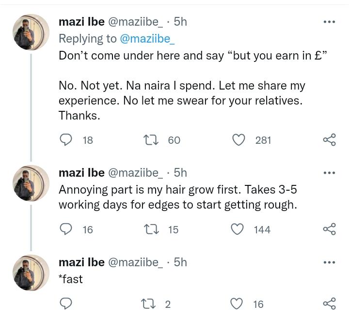This screenshot has width=349, height=319.
Task: Share the hair growth tweet
Action: pos(329,229)
